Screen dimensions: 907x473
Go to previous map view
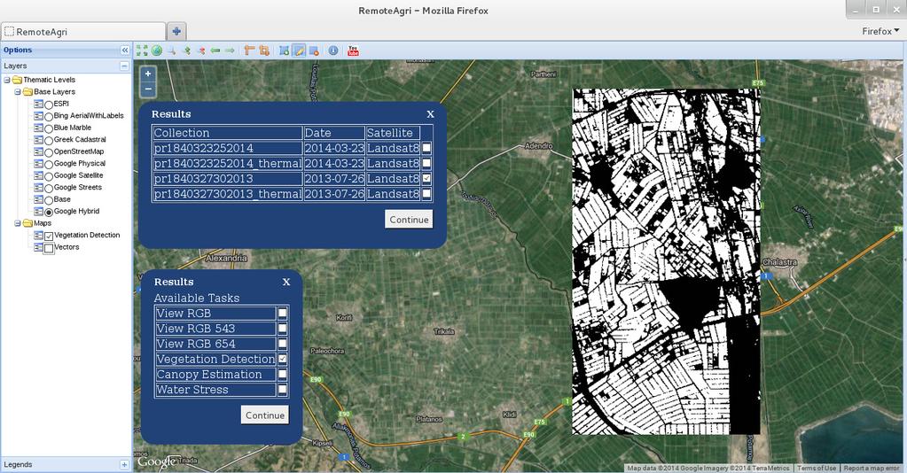coord(215,50)
